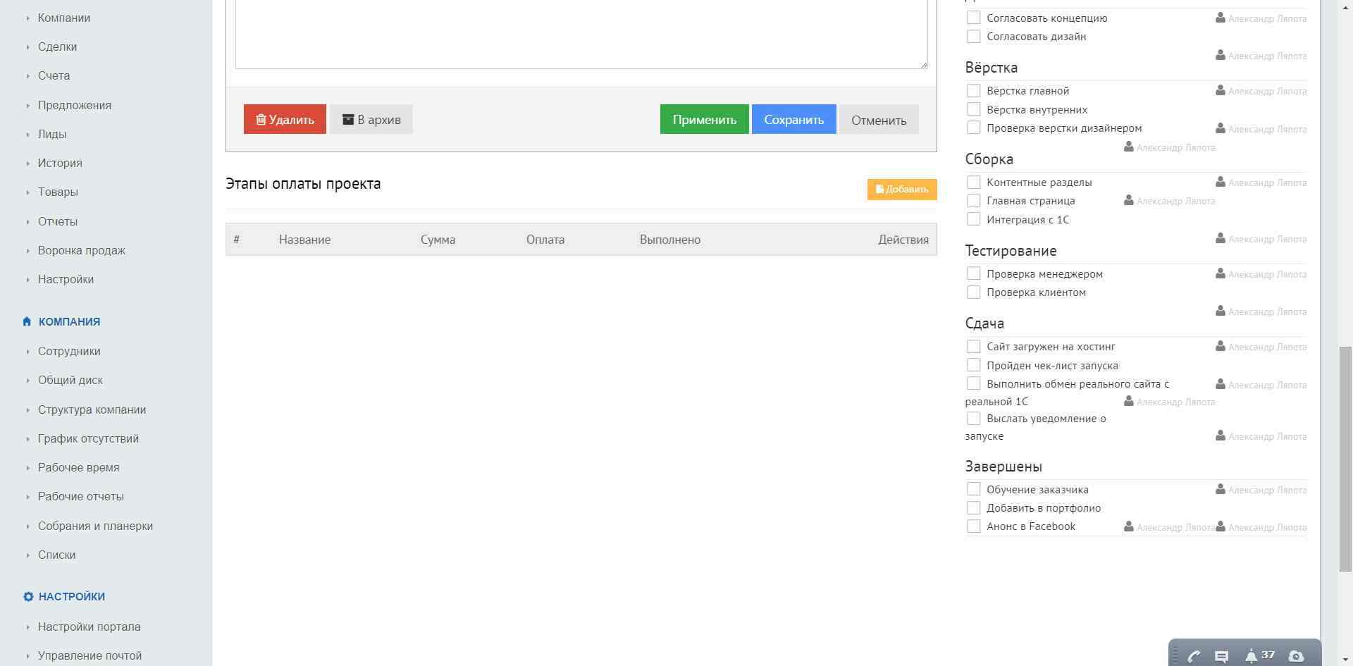Click the Действия column header
Screen dimensions: 1353x666
pyautogui.click(x=903, y=240)
